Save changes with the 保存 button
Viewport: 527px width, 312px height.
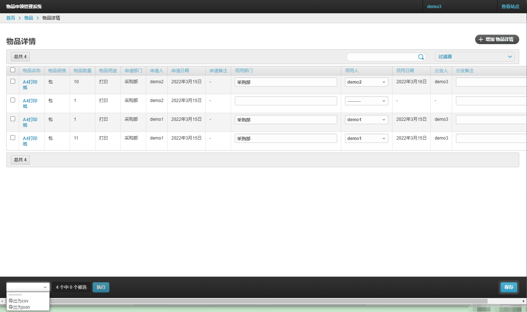click(x=509, y=287)
